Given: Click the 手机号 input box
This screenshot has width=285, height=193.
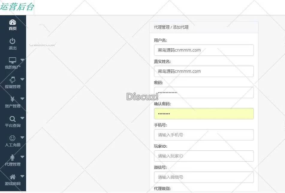Looking at the screenshot, I should [x=204, y=135].
